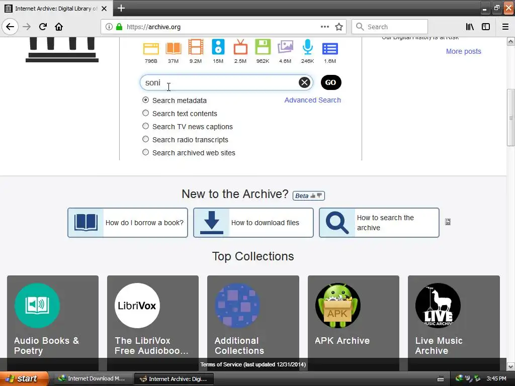The height and width of the screenshot is (386, 515).
Task: Open How do I borrow a book?
Action: (x=128, y=223)
